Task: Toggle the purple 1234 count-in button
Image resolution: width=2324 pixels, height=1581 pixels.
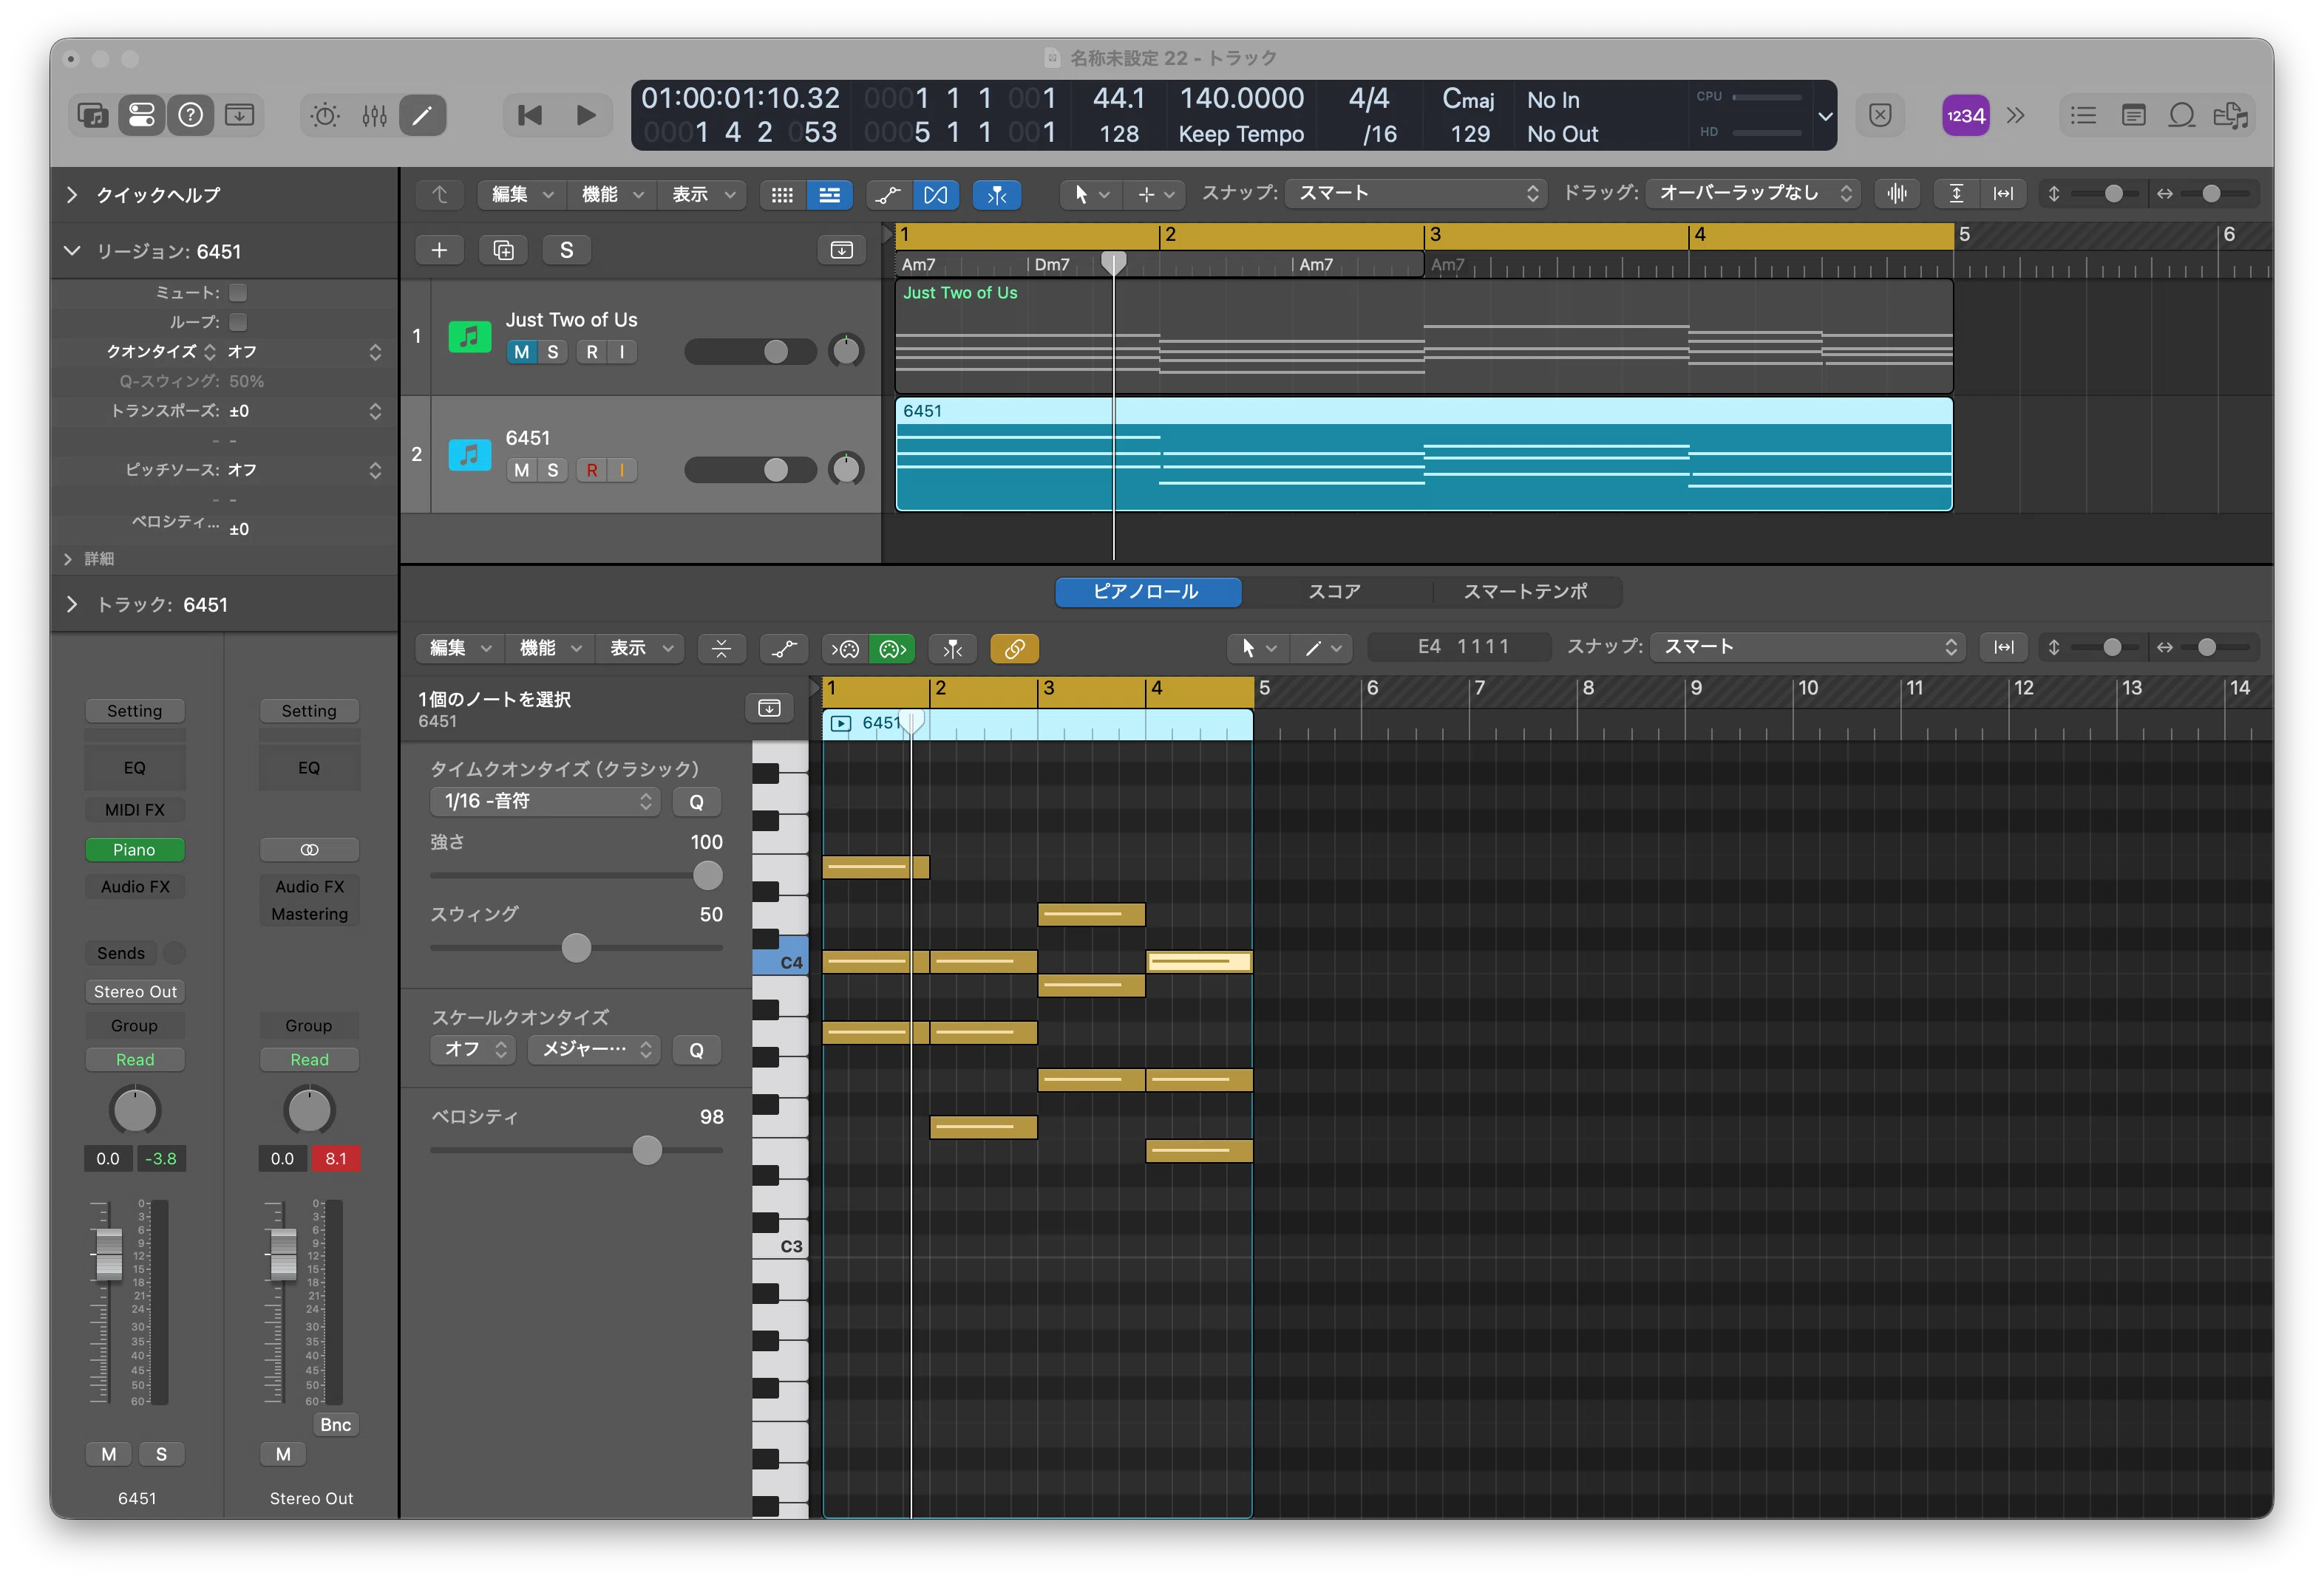Action: (1965, 116)
